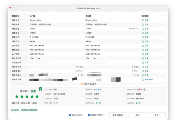This screenshot has width=176, height=120.
Task: Click the 已开启 Apple ID lock status
Action: coord(140,90)
